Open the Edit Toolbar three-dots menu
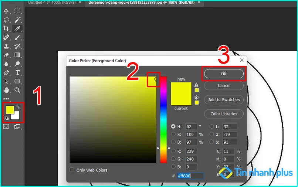 click(6, 99)
